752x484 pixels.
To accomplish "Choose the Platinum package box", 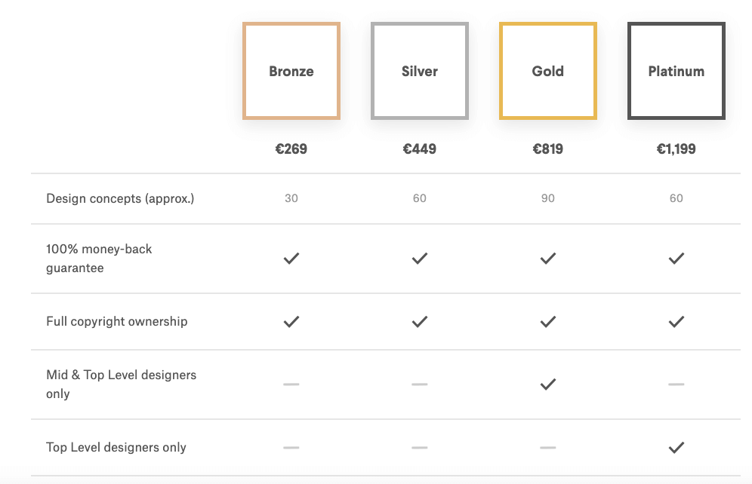I will [x=676, y=71].
